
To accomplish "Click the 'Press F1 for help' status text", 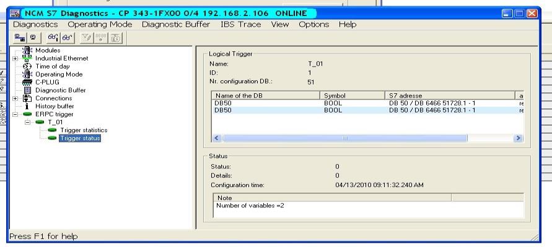I will [43, 237].
